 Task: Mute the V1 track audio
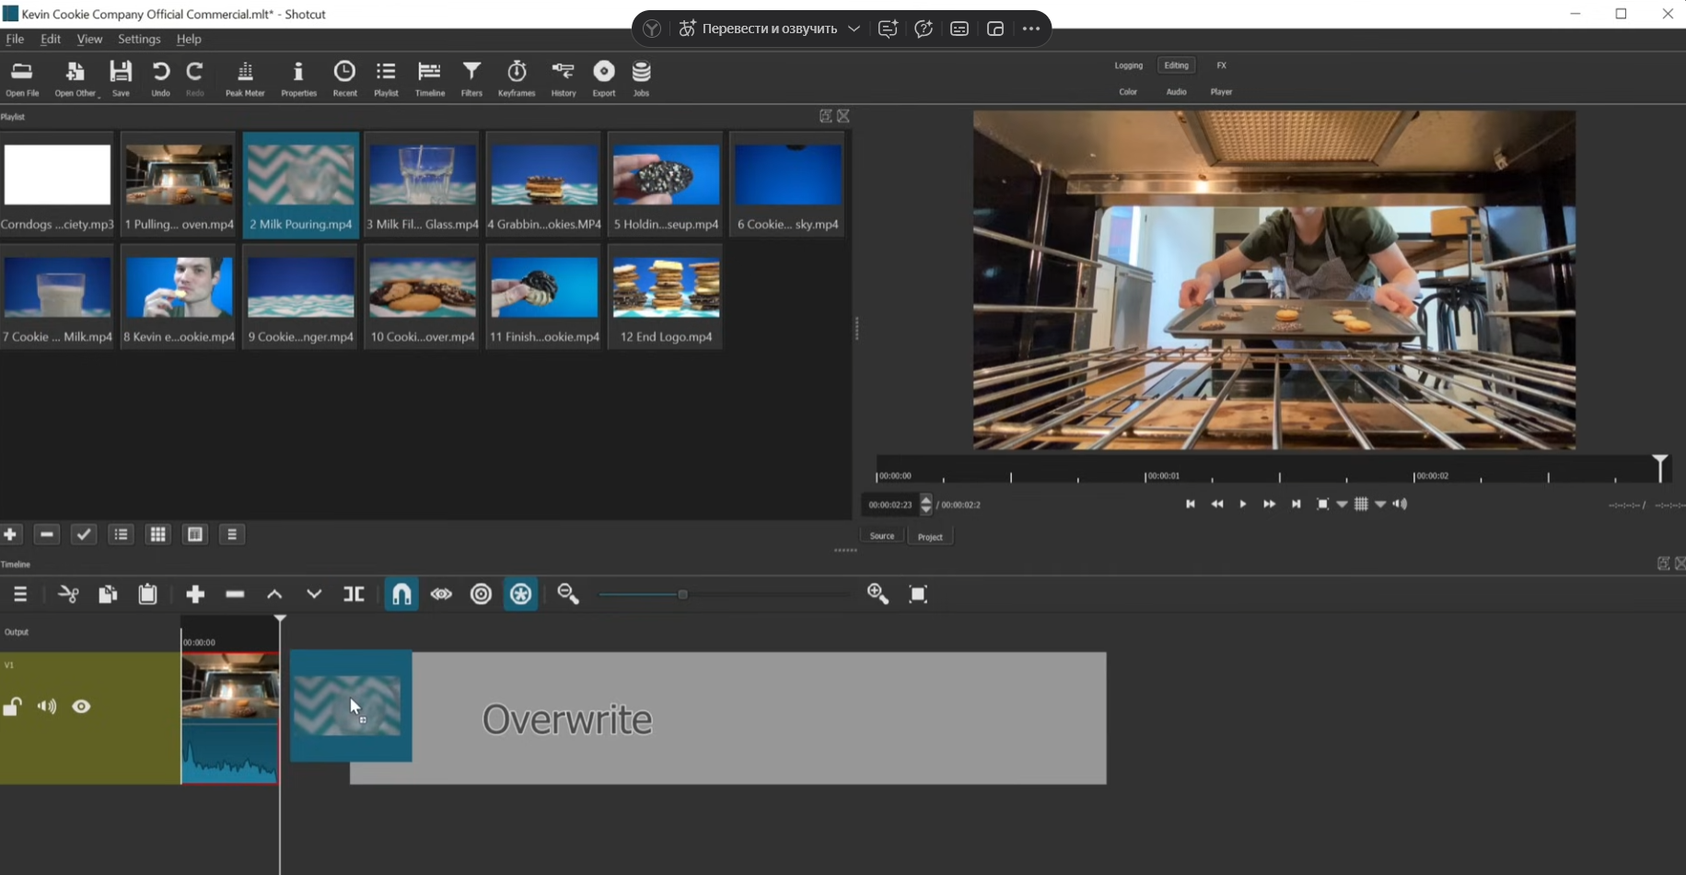coord(46,706)
